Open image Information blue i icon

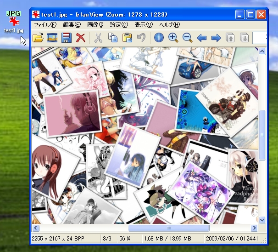click(159, 38)
